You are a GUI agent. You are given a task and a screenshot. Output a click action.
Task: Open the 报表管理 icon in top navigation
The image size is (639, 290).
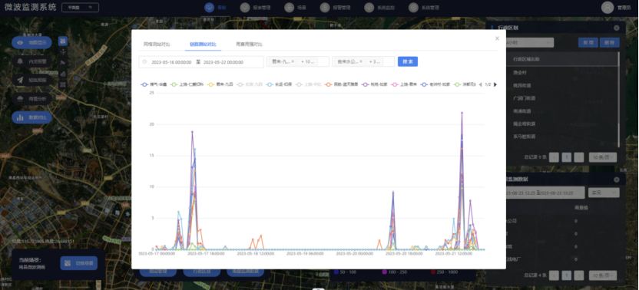pos(245,8)
